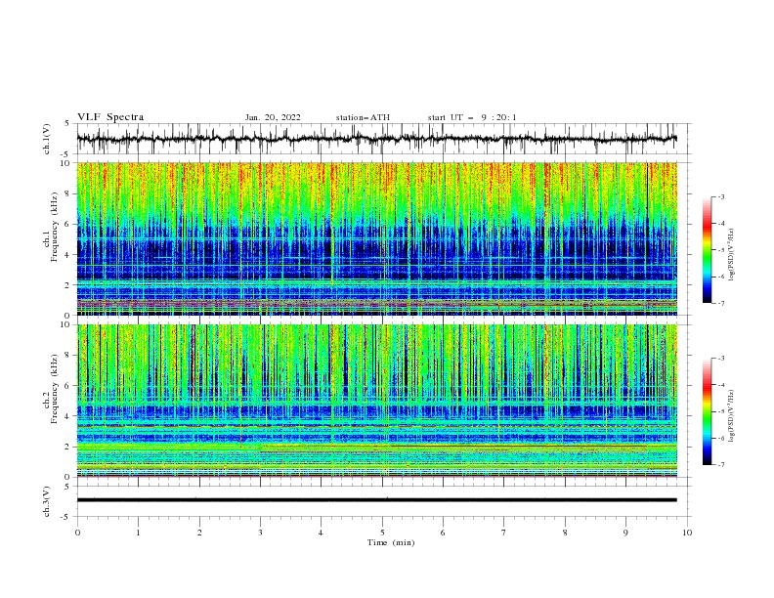774x598 pixels.
Task: Click the '10' kHz tick on ch.2 frequency axis
Action: tap(66, 324)
